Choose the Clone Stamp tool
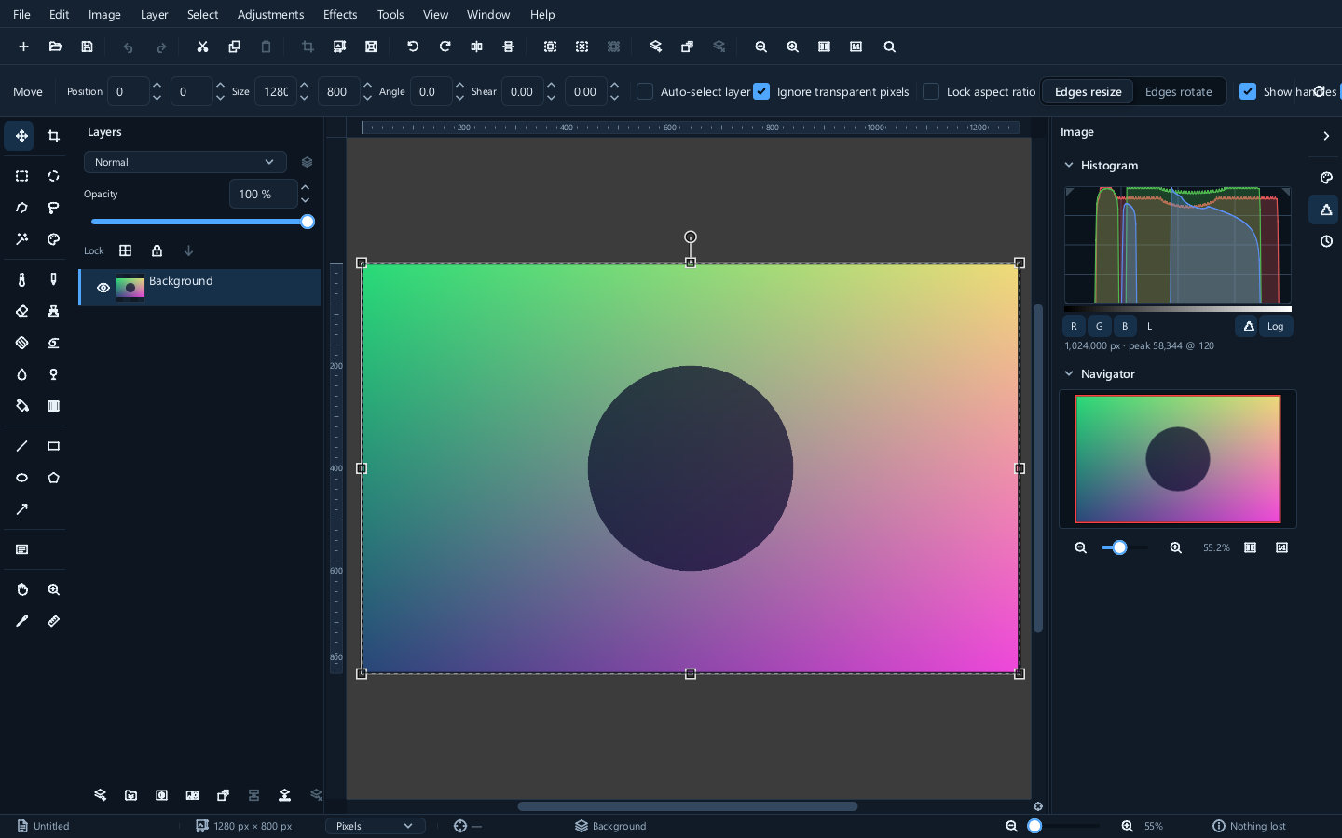Viewport: 1342px width, 838px height. 53,311
